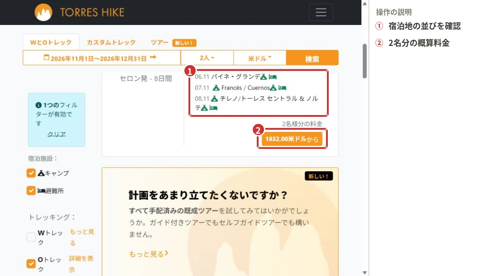Screen dimensions: 502x276
Task: Click tent icon after パイネ・グランデ
Action: pyautogui.click(x=264, y=77)
